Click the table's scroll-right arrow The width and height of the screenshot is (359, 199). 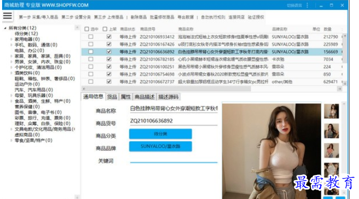340,89
